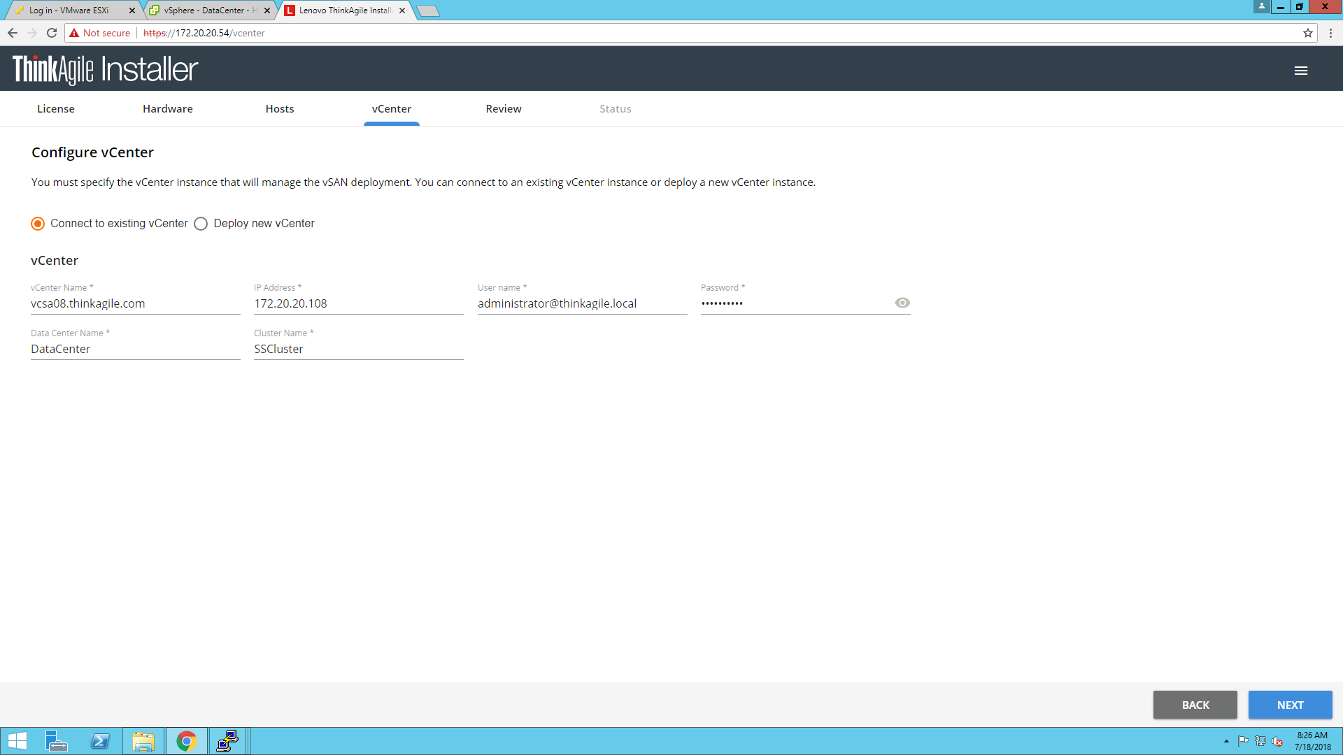The width and height of the screenshot is (1343, 755).
Task: Toggle password visibility eye icon
Action: (902, 303)
